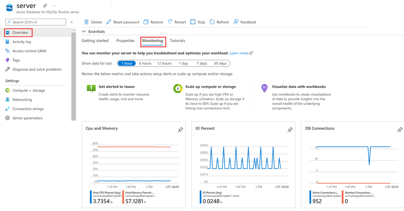Click the sidebar vertical scrollbar
The height and width of the screenshot is (211, 404).
coord(74,76)
